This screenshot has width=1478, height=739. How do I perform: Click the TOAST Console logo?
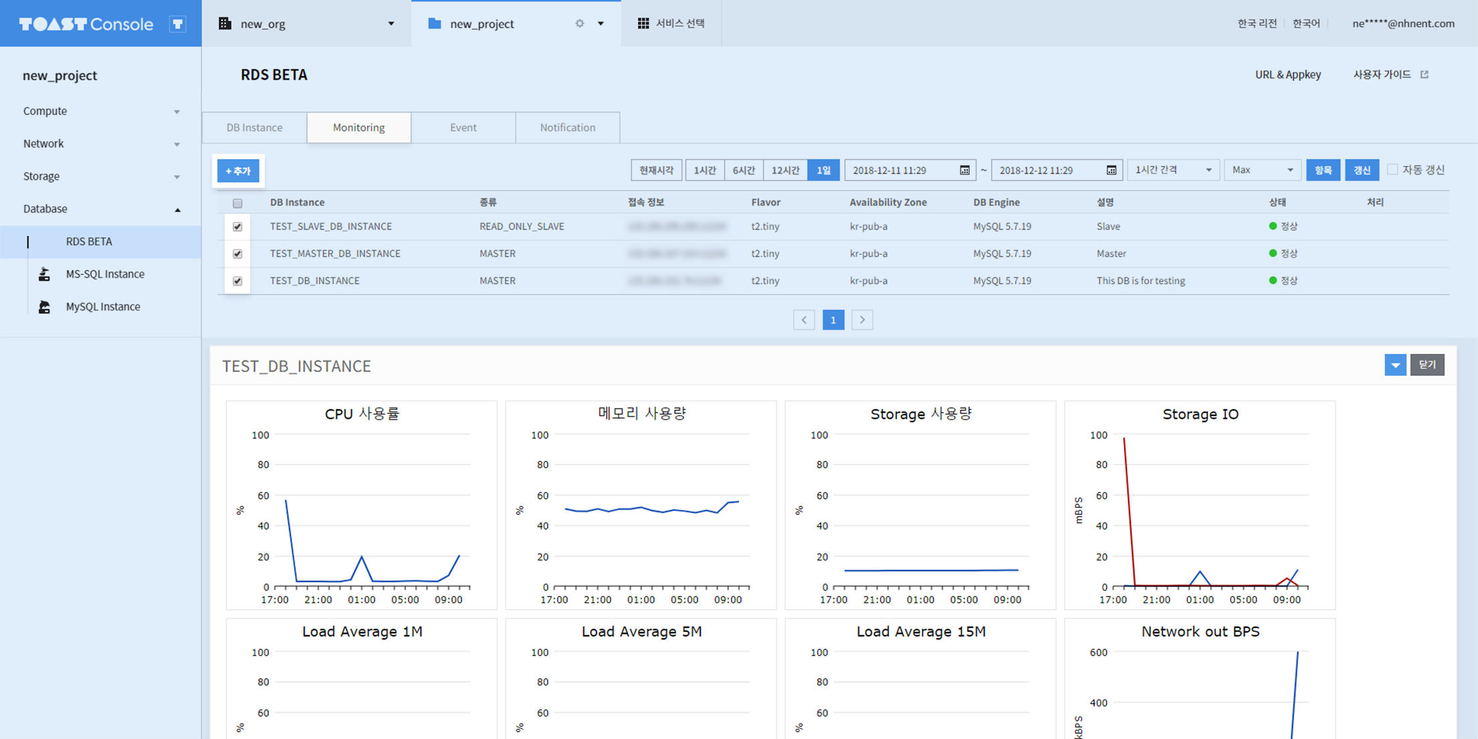pyautogui.click(x=86, y=24)
